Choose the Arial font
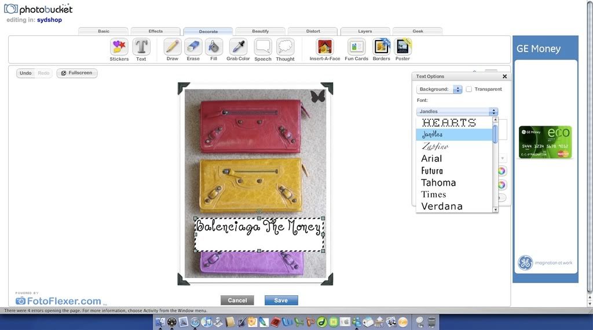 454,159
